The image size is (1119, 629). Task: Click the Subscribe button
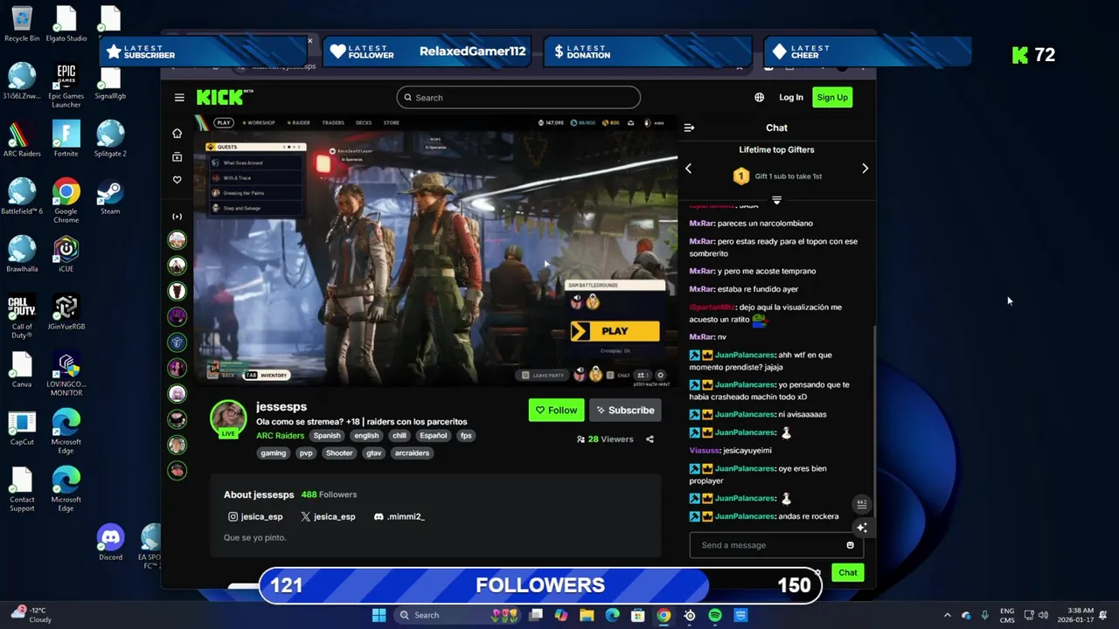tap(625, 410)
